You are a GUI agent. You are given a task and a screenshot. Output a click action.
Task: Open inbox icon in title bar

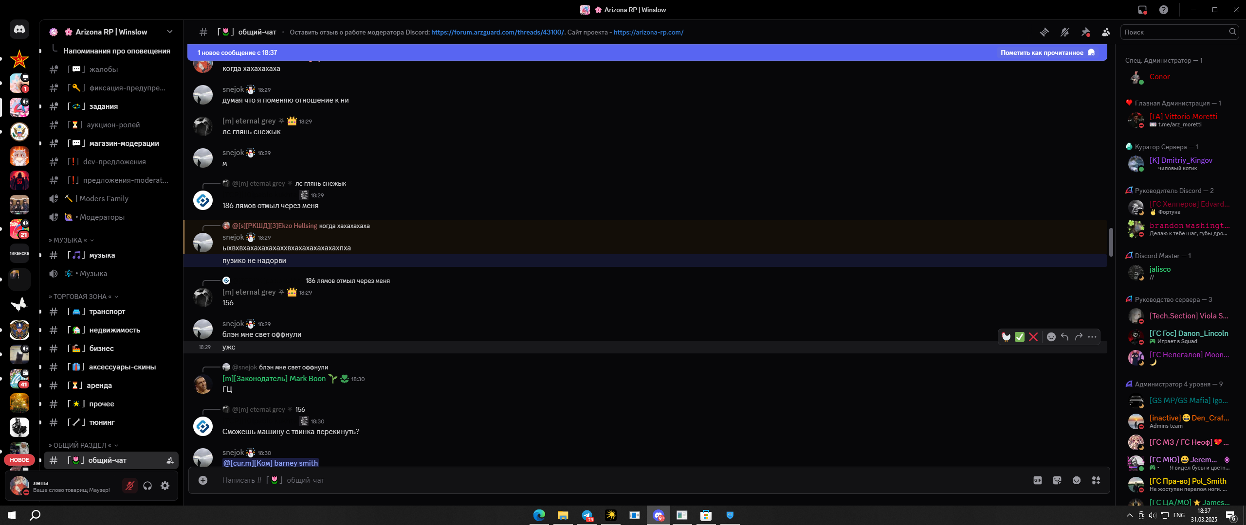coord(1142,10)
